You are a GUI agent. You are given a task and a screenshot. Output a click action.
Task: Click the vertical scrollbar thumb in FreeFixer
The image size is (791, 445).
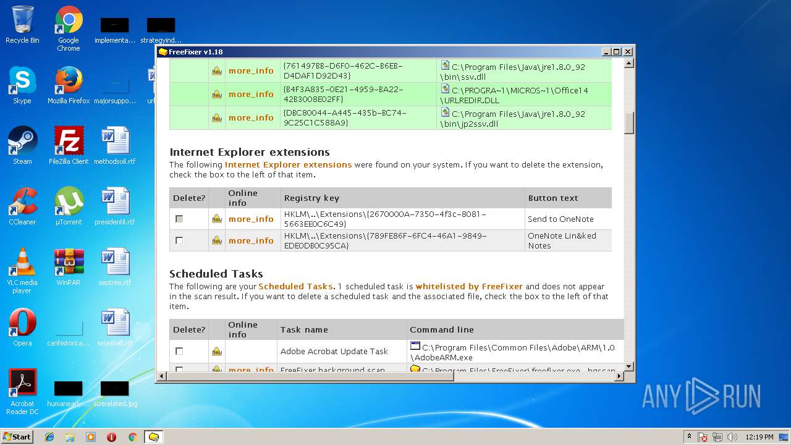coord(629,123)
